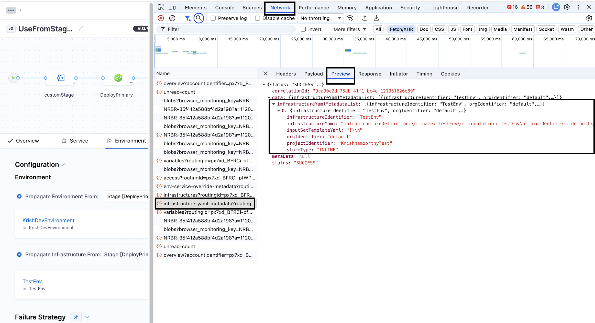This screenshot has width=595, height=323.
Task: Click the blue AI assistance icon
Action: tap(556, 7)
